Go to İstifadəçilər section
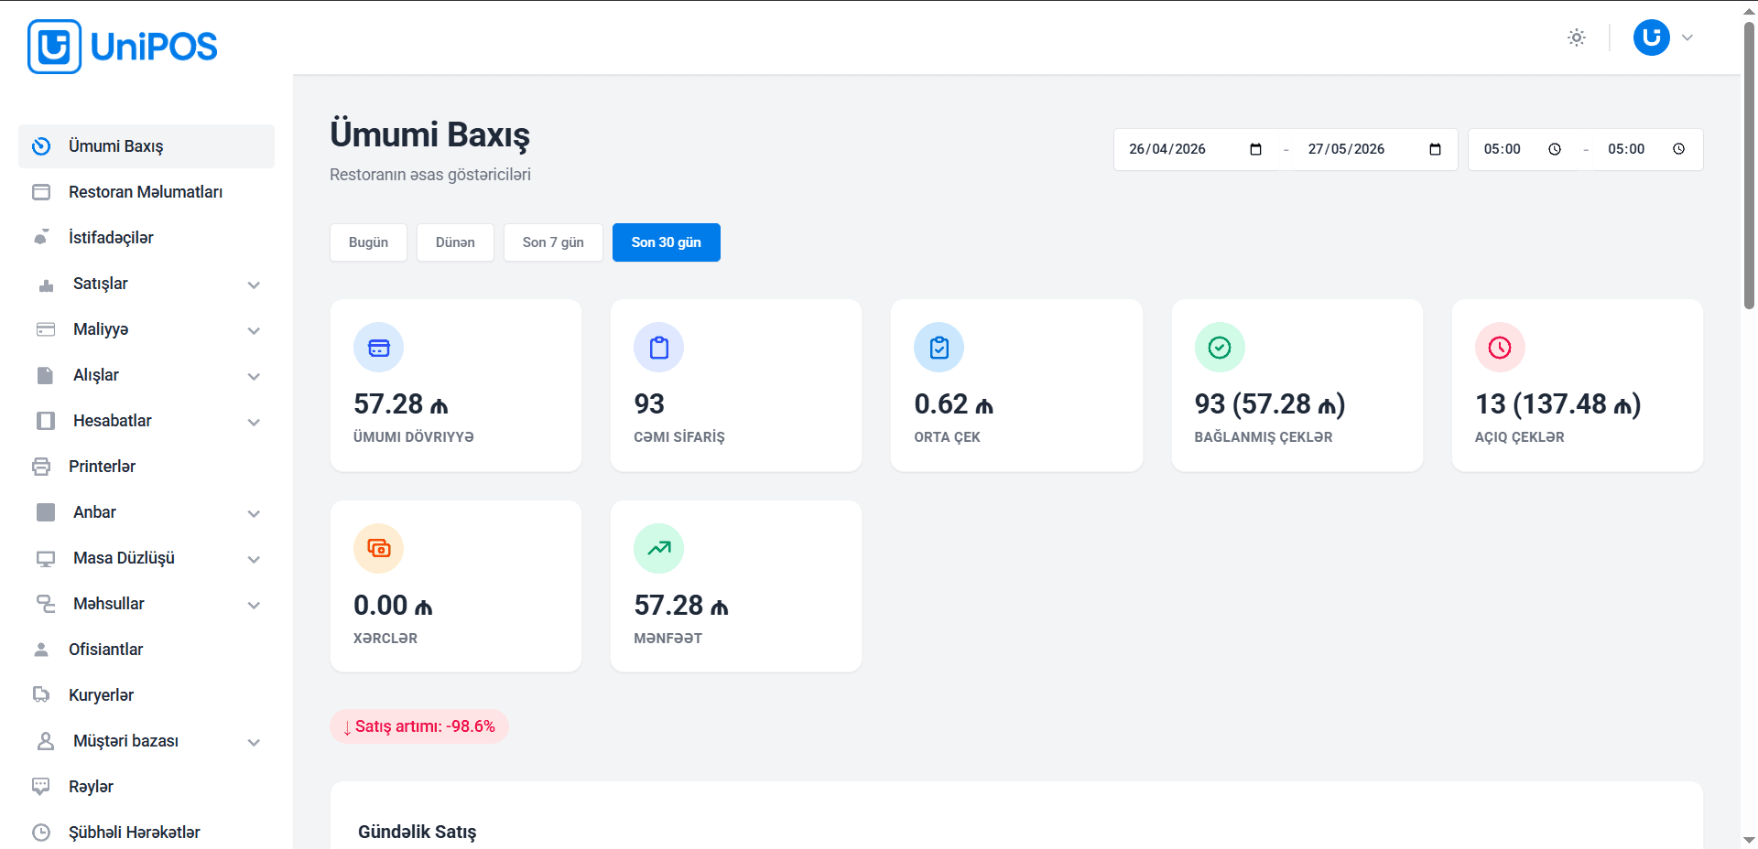Image resolution: width=1758 pixels, height=849 pixels. (x=146, y=238)
